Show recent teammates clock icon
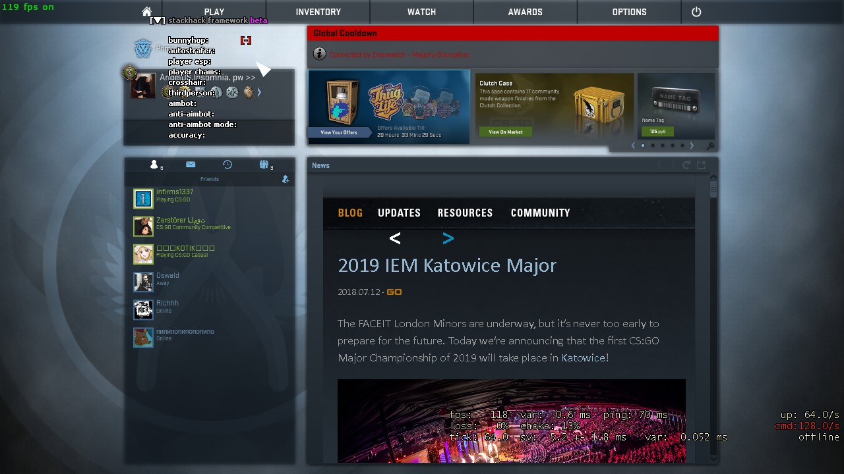Screen dimensions: 844x474 click(227, 165)
